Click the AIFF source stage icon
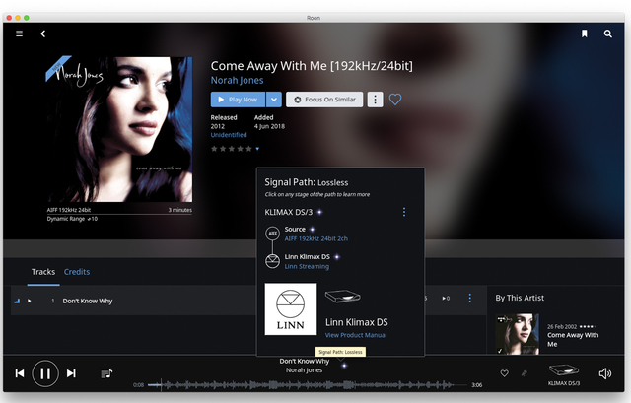The image size is (631, 403). [272, 234]
